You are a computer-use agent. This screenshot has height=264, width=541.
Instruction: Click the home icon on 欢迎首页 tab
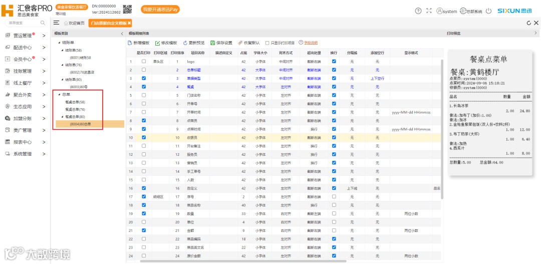66,23
